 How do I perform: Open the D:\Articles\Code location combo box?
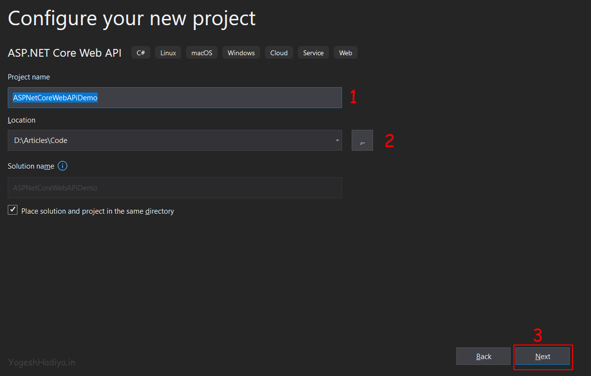[175, 141]
